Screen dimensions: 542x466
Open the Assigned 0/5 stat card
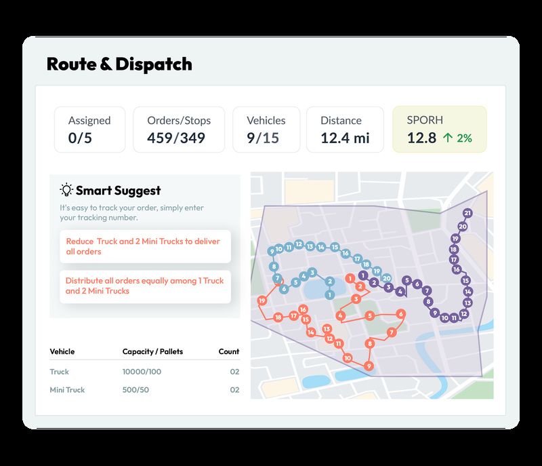89,130
